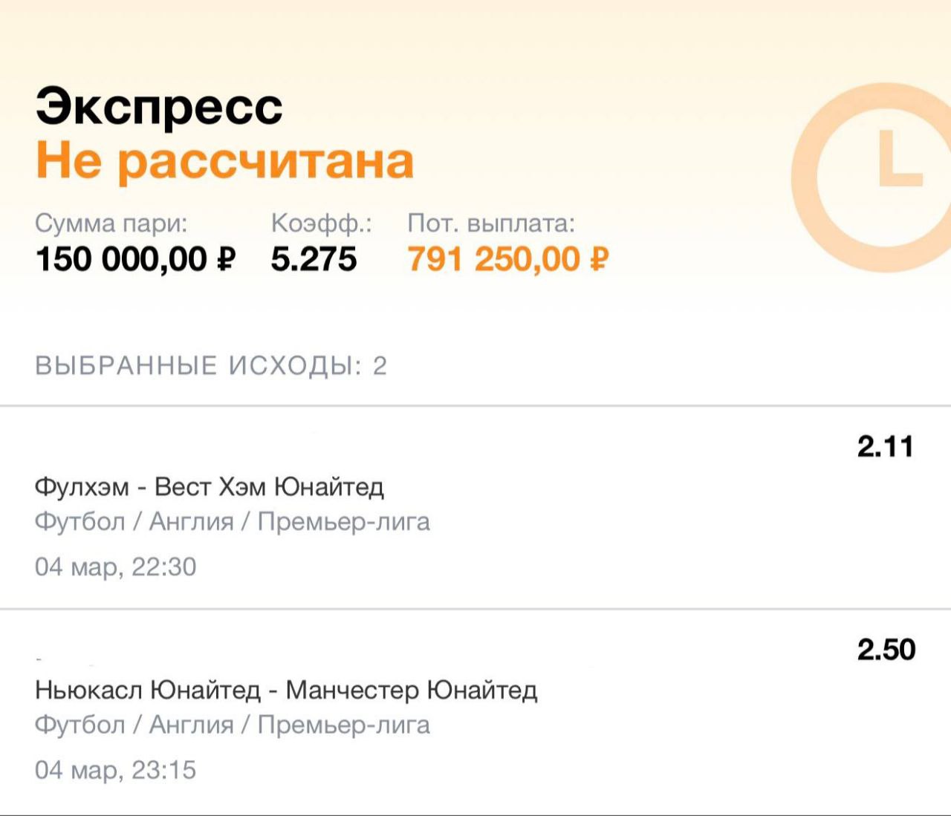Click the Пот. выплата label
Image resolution: width=951 pixels, height=816 pixels.
click(x=491, y=223)
